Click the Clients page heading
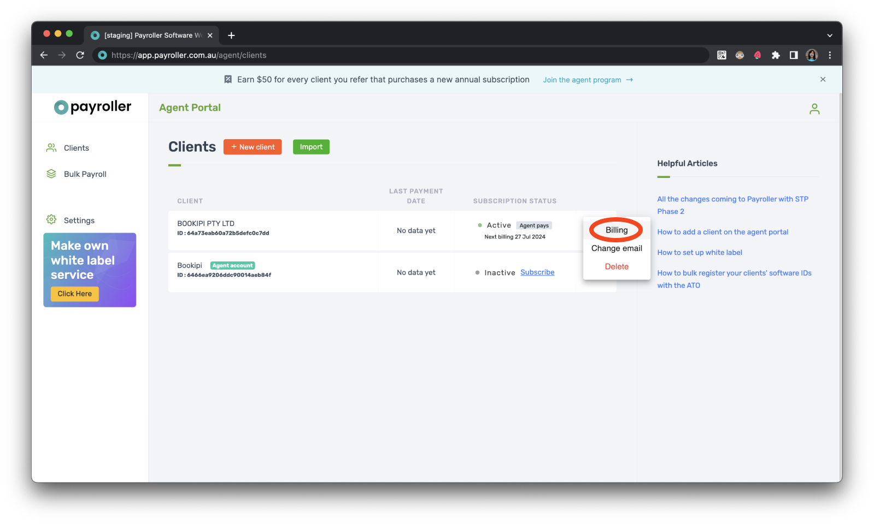 [192, 147]
